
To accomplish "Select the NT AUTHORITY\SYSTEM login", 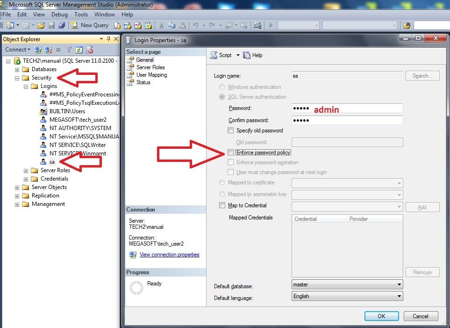I will (x=80, y=128).
